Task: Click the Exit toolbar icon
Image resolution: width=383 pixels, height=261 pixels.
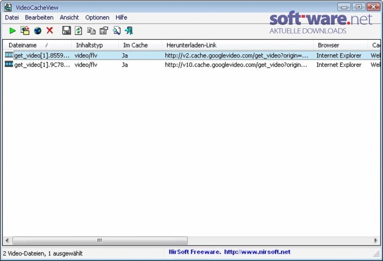Action: point(129,31)
